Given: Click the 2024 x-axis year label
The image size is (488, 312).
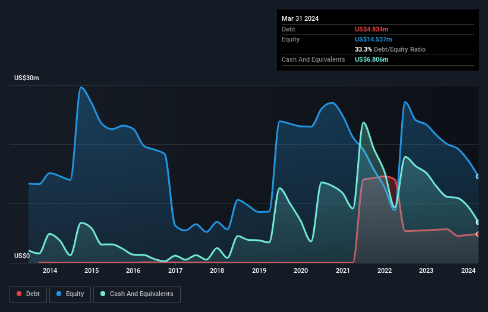Looking at the screenshot, I should tap(468, 271).
